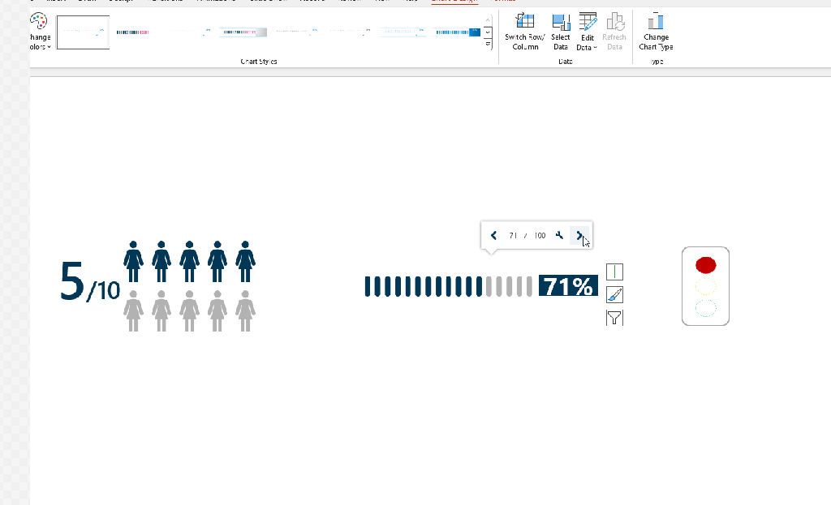Select the 71% data label
The width and height of the screenshot is (831, 505).
(568, 286)
